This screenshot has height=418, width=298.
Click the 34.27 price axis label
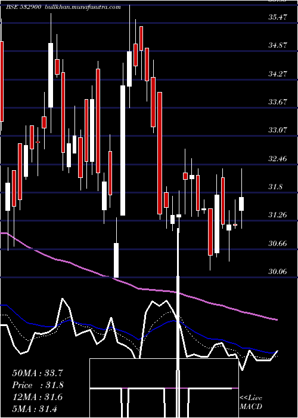pos(278,74)
